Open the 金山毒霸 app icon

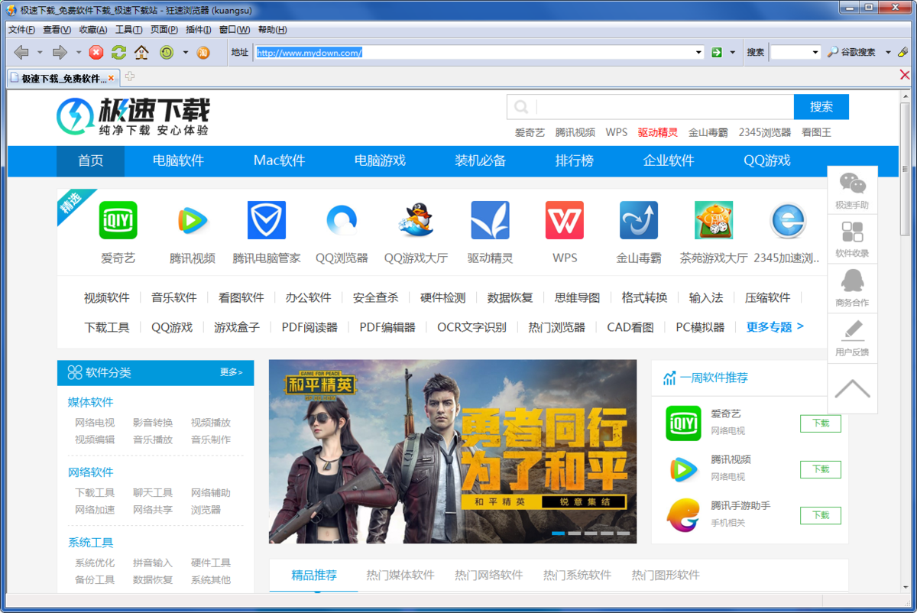pyautogui.click(x=639, y=220)
